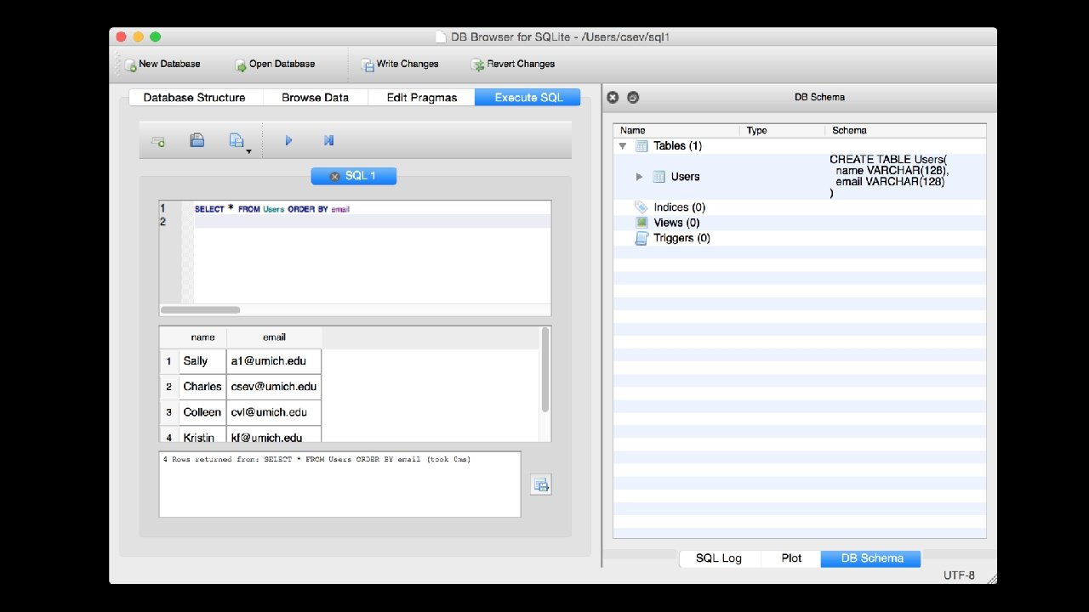Viewport: 1089px width, 612px height.
Task: Switch to the SQL Log tab
Action: 719,558
